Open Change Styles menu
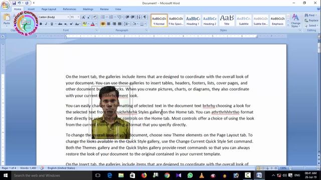The height and width of the screenshot is (180, 321). (295, 20)
